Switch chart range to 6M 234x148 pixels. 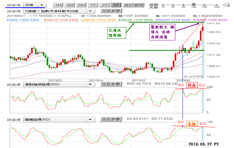[x=81, y=5]
